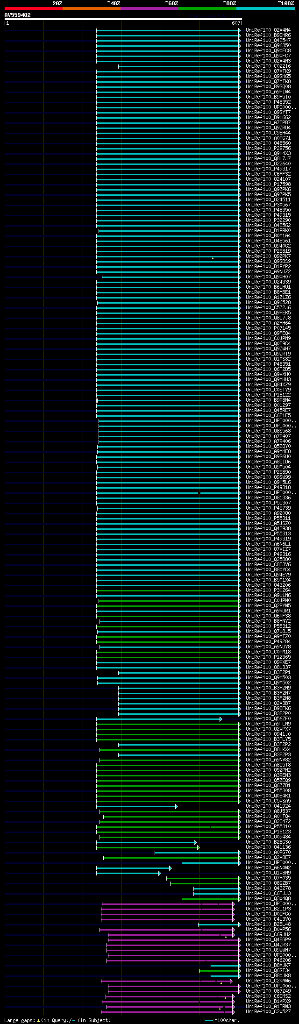Select label UniRef100_Q4ZR37
The image size is (299, 1024).
coord(268,945)
